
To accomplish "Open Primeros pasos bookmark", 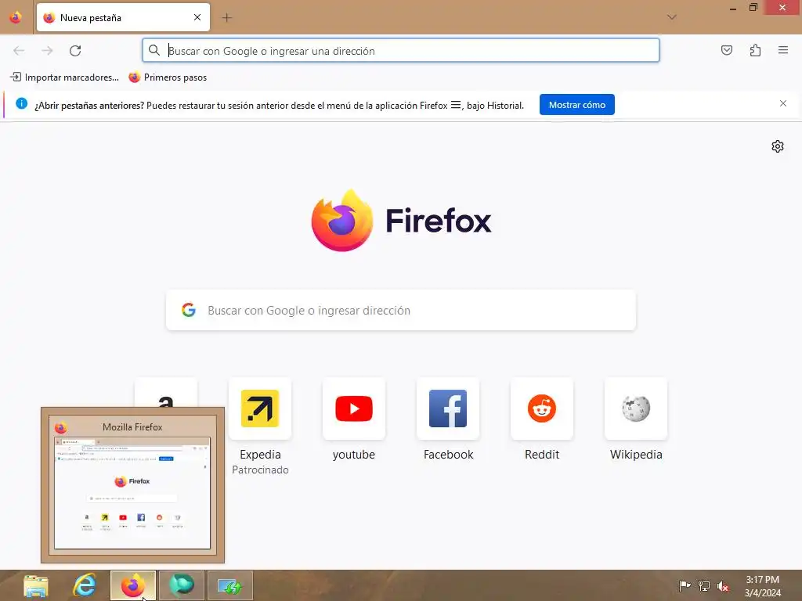I will (x=168, y=77).
